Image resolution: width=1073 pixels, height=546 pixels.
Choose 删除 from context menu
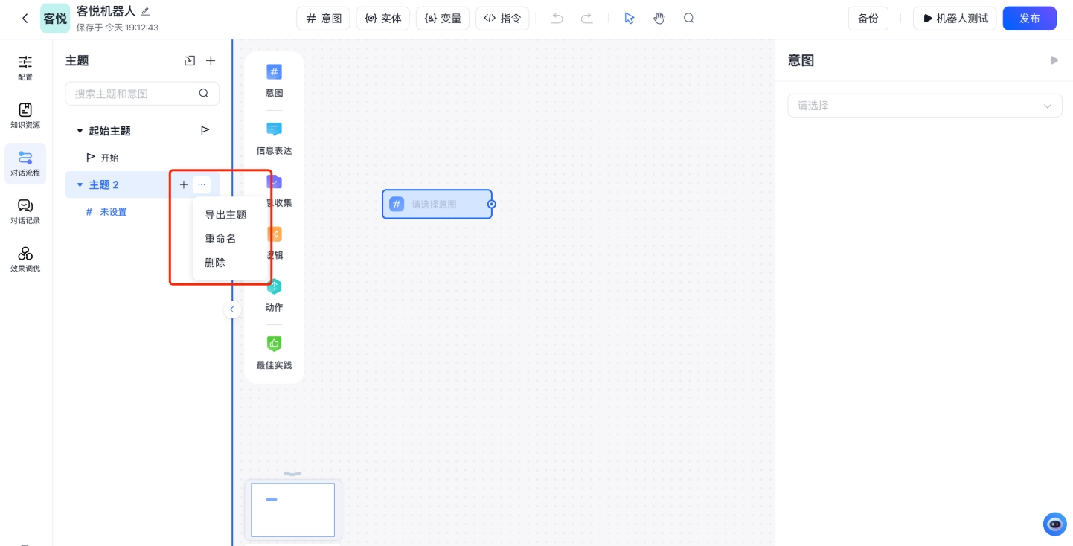215,263
